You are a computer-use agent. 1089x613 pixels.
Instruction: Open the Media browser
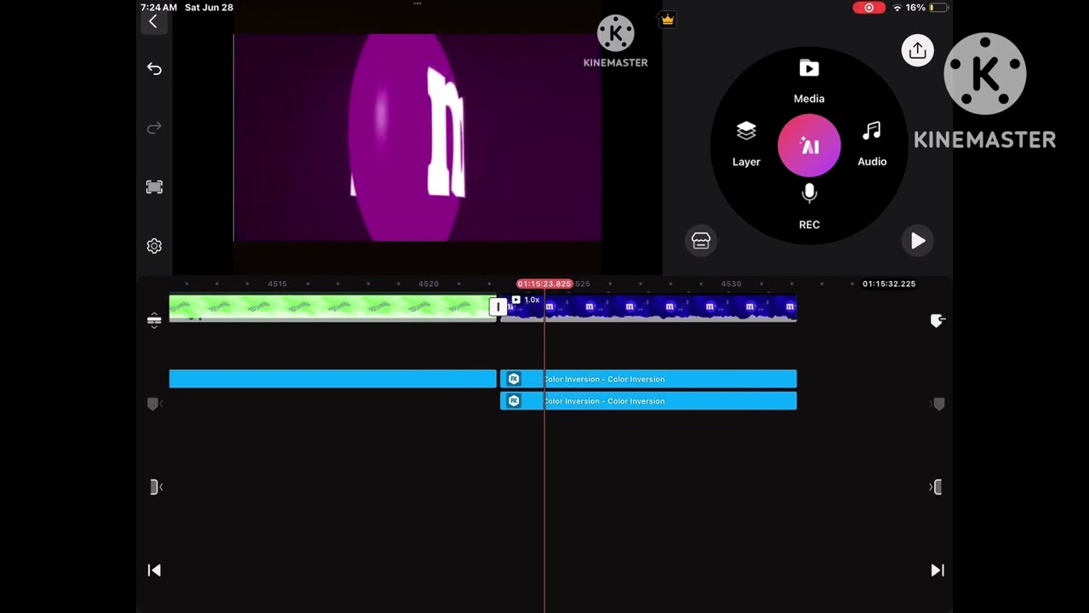point(809,82)
